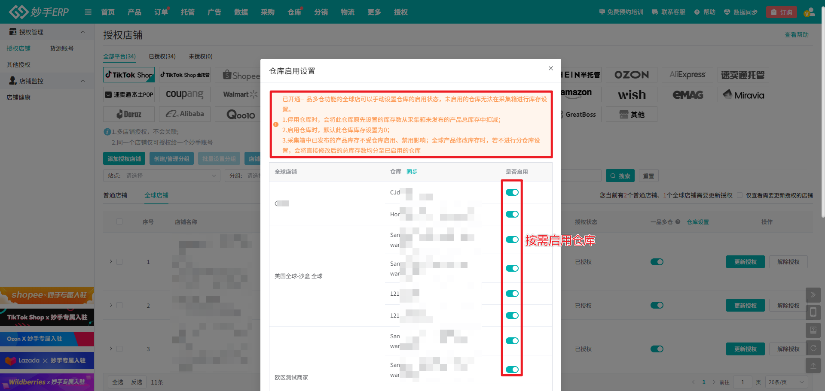Select the wish platform tile
The height and width of the screenshot is (391, 825).
pyautogui.click(x=632, y=94)
